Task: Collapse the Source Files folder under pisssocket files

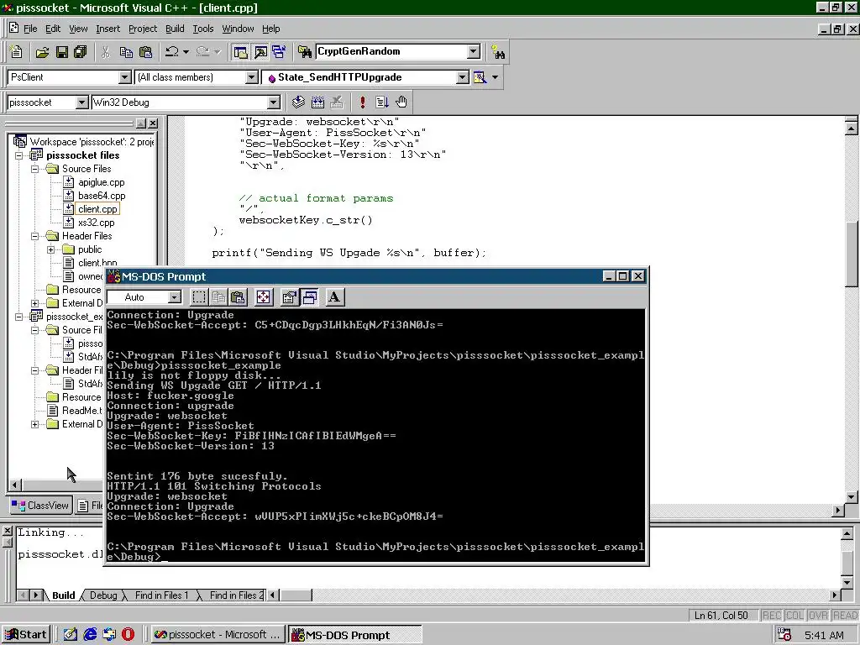Action: point(35,169)
